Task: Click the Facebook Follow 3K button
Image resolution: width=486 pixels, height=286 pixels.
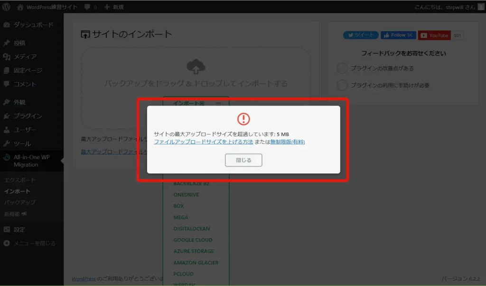Action: (x=398, y=35)
